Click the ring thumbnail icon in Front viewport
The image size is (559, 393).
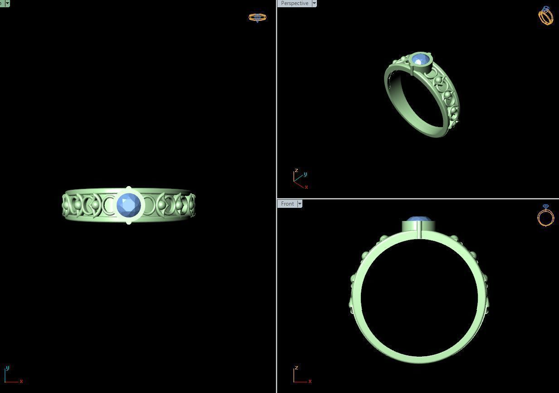tap(546, 215)
